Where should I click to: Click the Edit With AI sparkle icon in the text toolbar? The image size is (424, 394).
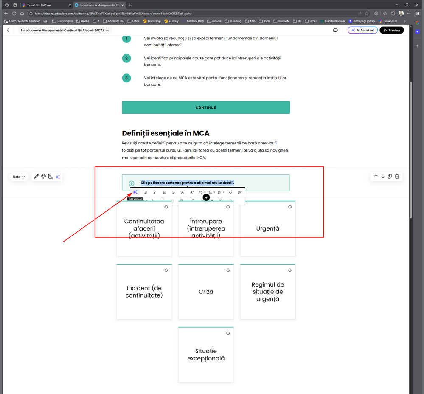pyautogui.click(x=135, y=192)
